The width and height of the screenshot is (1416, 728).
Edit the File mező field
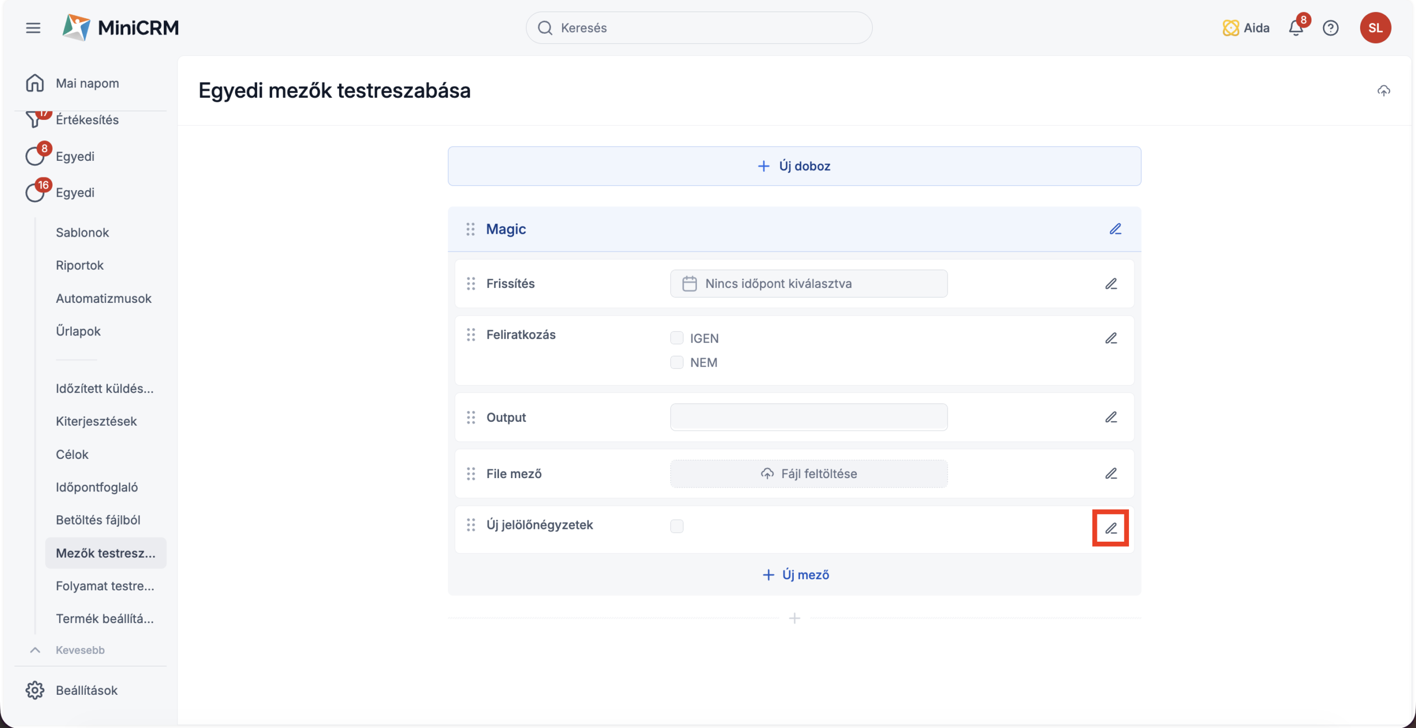point(1111,474)
